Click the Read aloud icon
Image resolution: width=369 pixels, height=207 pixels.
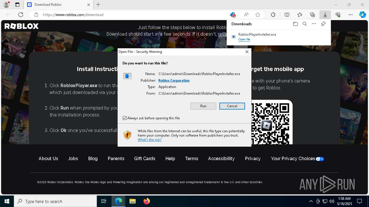tap(246, 15)
